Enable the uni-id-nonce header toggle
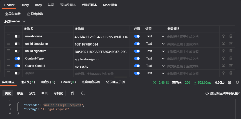Image resolution: width=241 pixels, height=119 pixels. (x=17, y=36)
